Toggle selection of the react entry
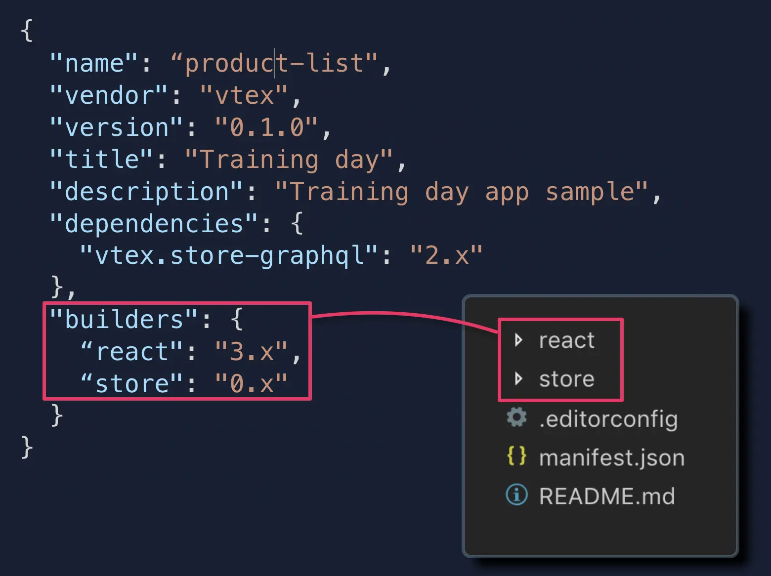This screenshot has width=771, height=576. pyautogui.click(x=566, y=340)
